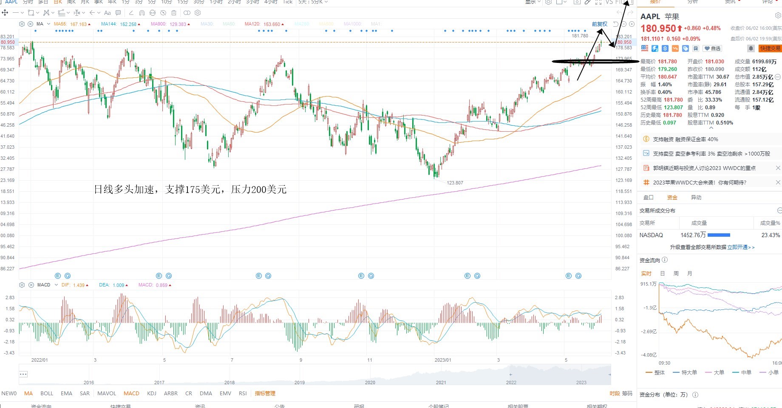Switch to the 异动 tab
The height and width of the screenshot is (408, 782).
point(696,198)
